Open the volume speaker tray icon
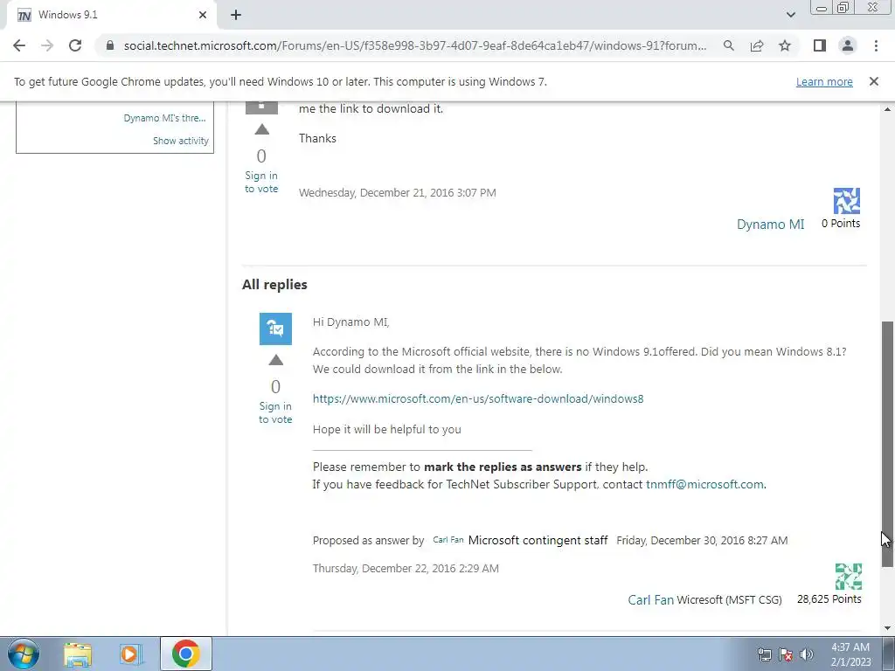 point(807,654)
